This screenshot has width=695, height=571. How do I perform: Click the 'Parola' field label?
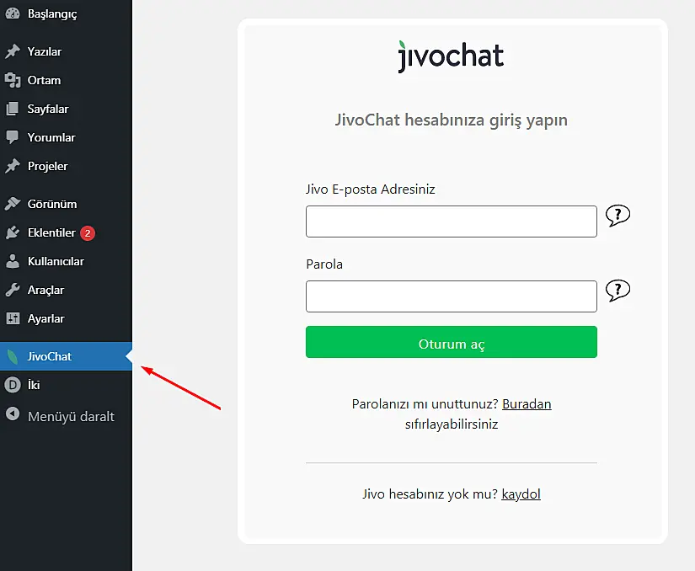pyautogui.click(x=324, y=264)
